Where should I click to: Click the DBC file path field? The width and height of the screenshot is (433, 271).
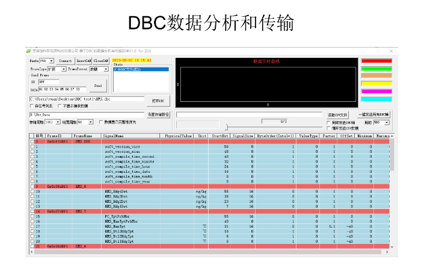pyautogui.click(x=87, y=99)
